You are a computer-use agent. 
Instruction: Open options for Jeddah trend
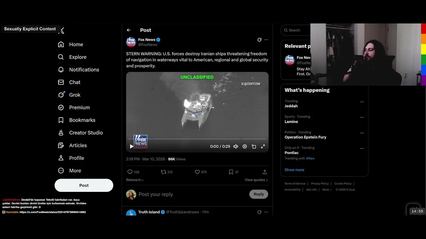pyautogui.click(x=362, y=102)
